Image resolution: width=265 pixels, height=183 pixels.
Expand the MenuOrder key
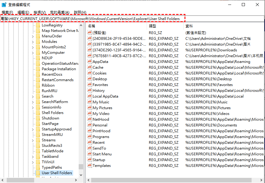(33, 36)
